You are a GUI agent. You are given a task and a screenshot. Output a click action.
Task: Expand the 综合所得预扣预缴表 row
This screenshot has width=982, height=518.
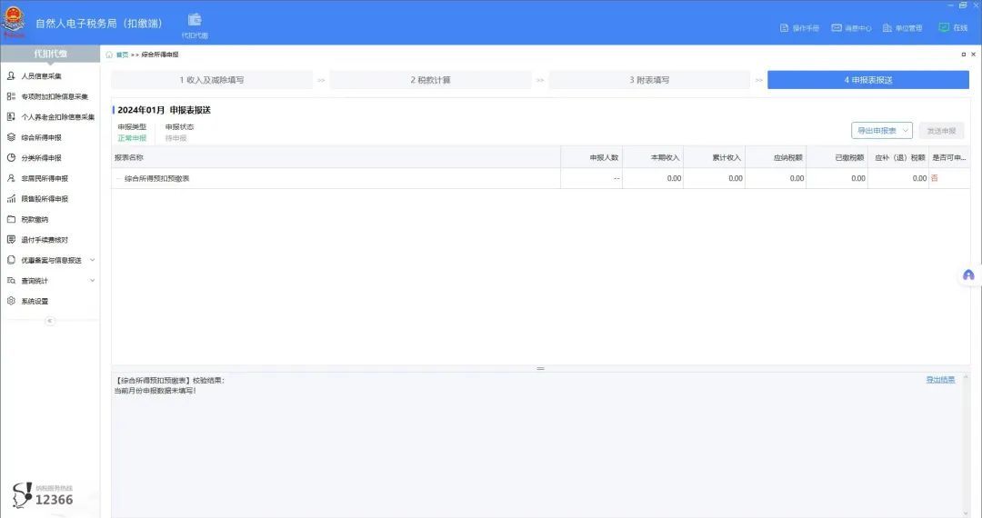pyautogui.click(x=117, y=178)
